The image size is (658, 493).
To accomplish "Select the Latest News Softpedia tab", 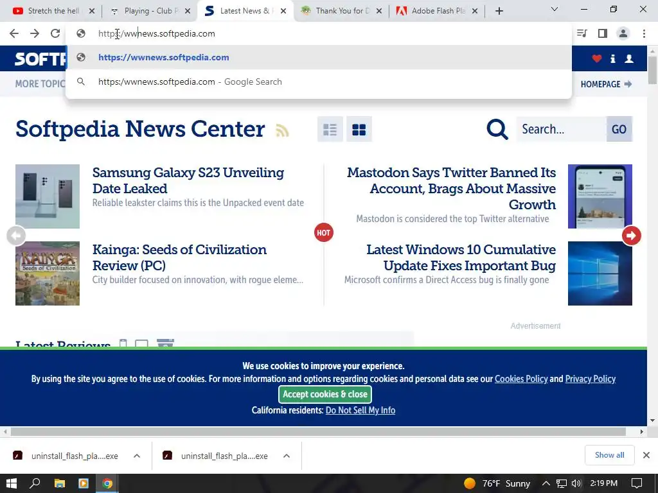I will [244, 11].
